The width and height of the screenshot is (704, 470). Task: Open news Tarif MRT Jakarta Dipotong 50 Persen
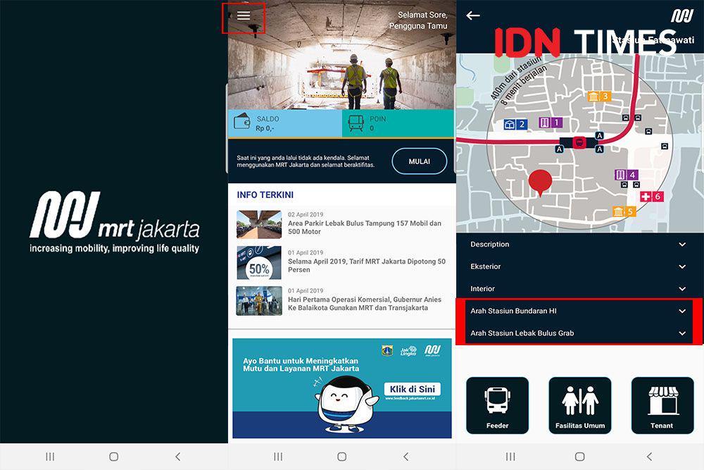(x=342, y=262)
